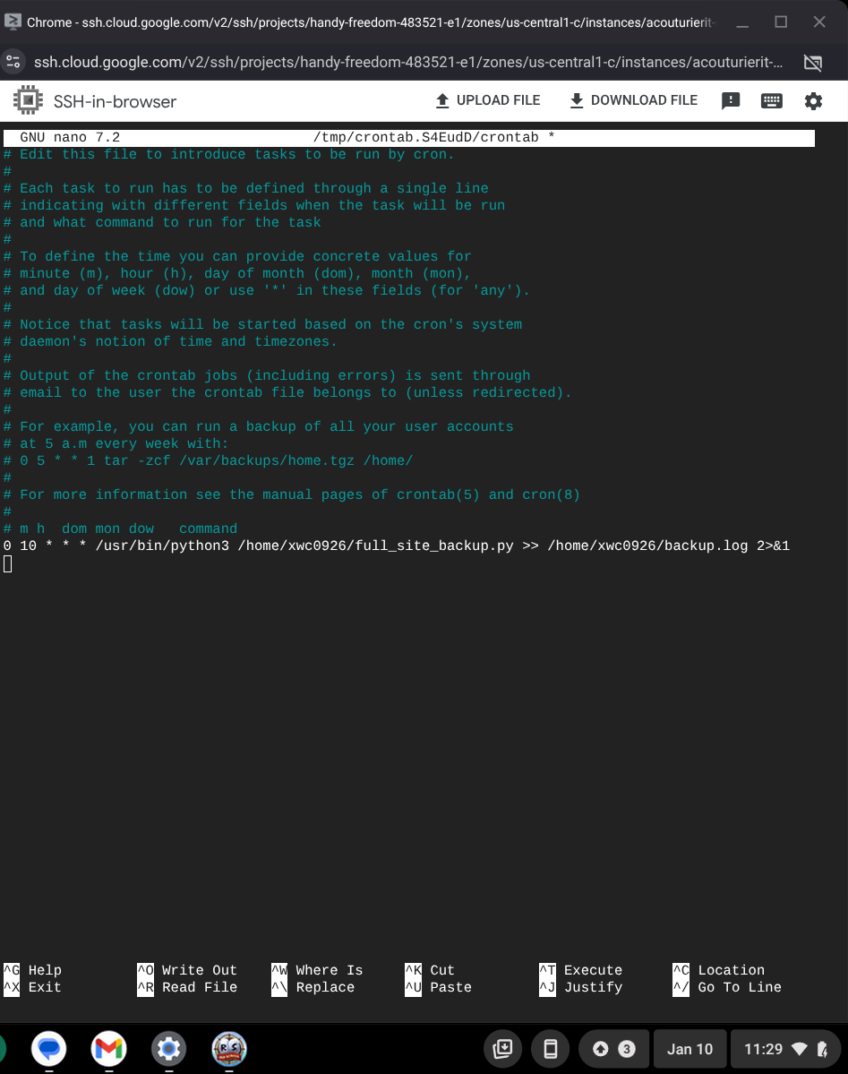Open the on-screen keyboard icon
This screenshot has width=848, height=1074.
(x=772, y=100)
